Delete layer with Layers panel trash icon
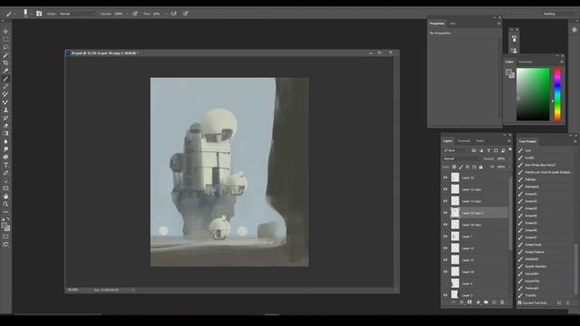 tap(502, 302)
